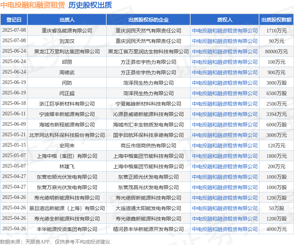Click pledgee link in 海城市新程能源有限公司 row
This screenshot has width=294, height=245.
[224, 125]
